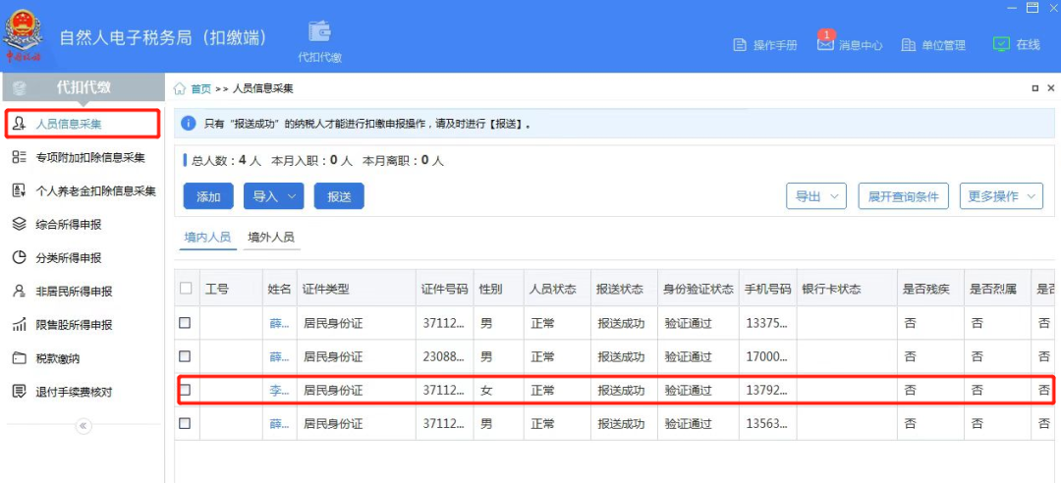1061x483 pixels.
Task: Click the restore panel square icon
Action: (x=1035, y=88)
